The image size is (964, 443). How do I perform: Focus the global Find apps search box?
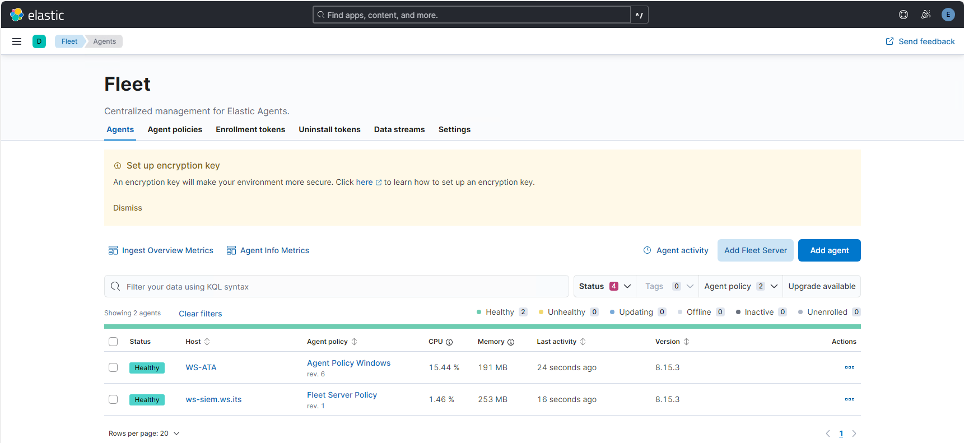[472, 15]
